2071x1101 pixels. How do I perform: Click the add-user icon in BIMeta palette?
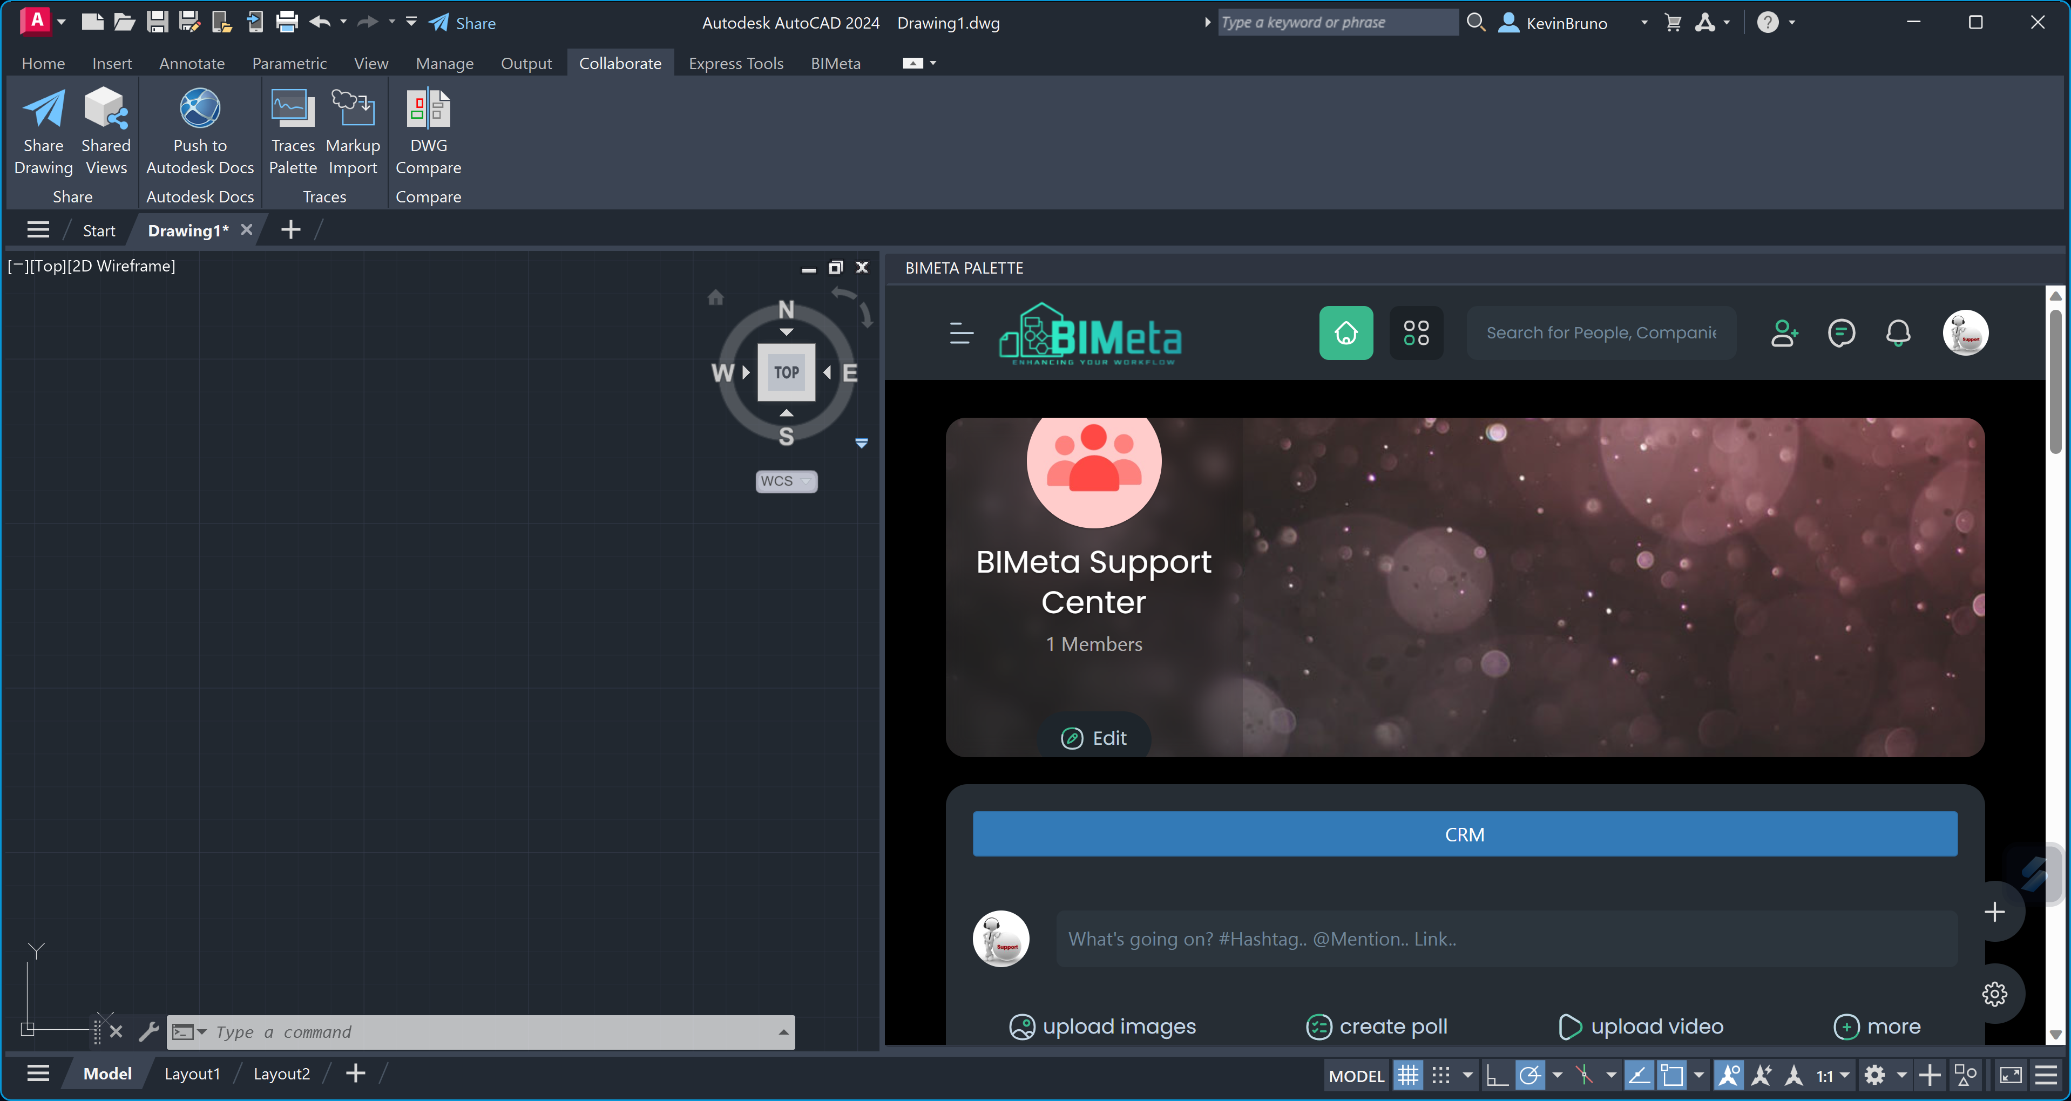[1784, 332]
